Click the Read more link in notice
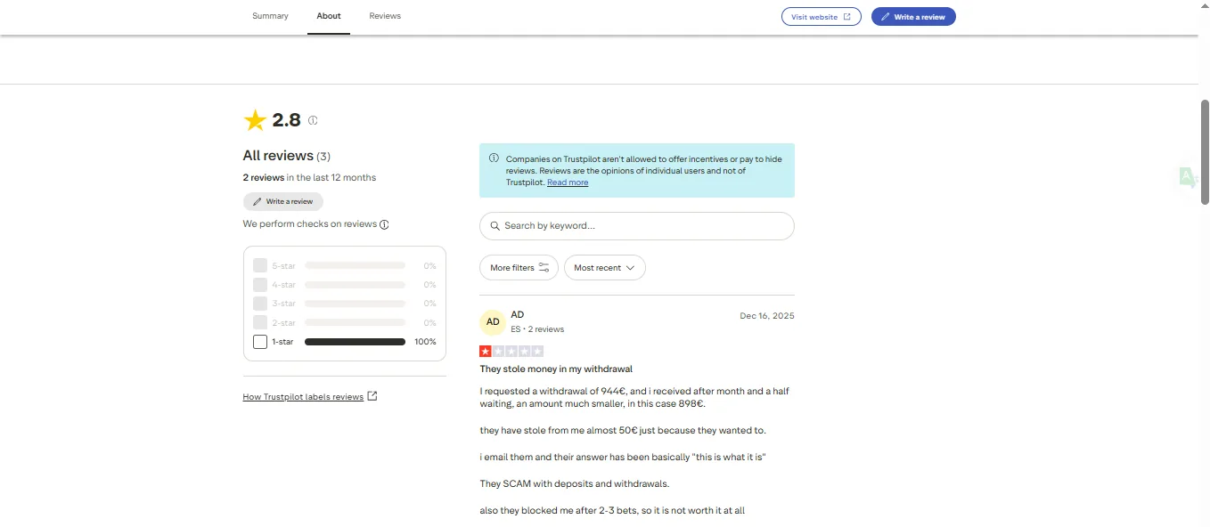 [x=568, y=182]
